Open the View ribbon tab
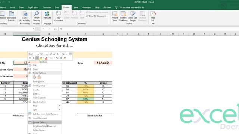239x134 pixels. point(76,7)
